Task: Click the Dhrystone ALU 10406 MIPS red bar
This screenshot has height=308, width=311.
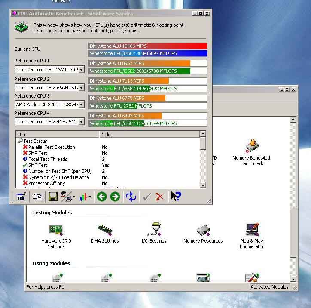Action: (148, 46)
